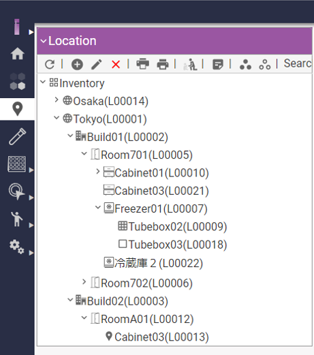Select Tubebox03(L00018) in the tree
Screen dimensions: 314x355
click(x=178, y=245)
